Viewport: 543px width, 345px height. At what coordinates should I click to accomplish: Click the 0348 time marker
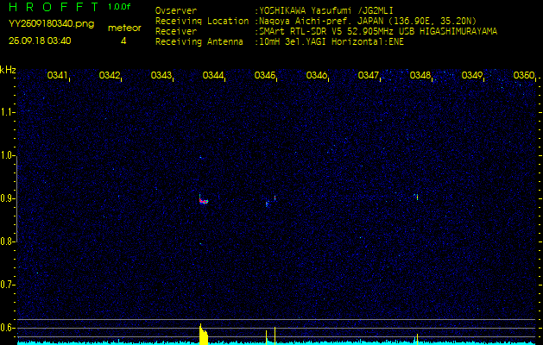(420, 75)
